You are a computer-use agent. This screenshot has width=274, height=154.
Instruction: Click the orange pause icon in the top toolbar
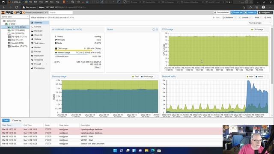[64, 2]
